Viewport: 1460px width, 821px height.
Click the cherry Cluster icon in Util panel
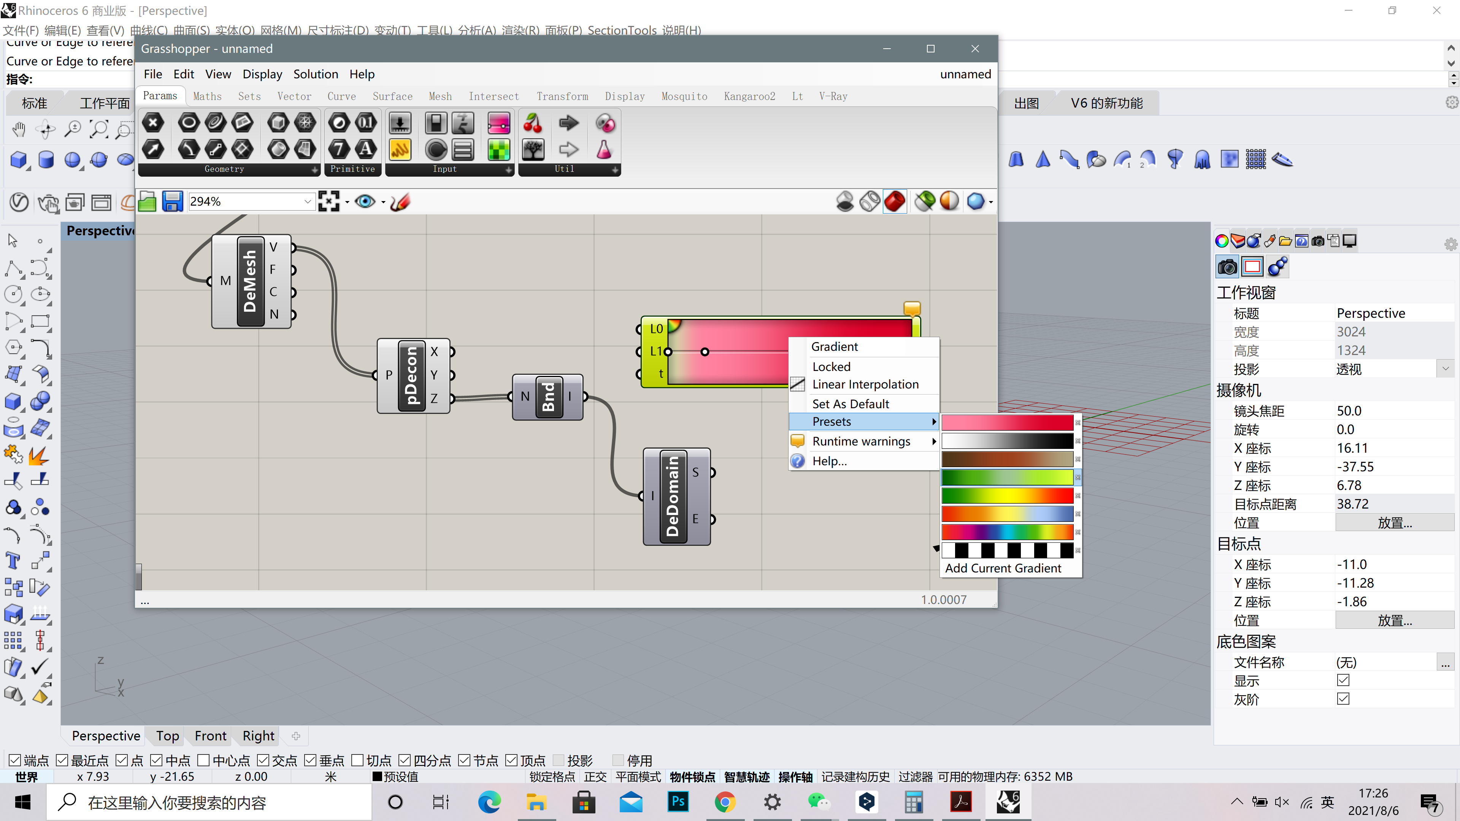pyautogui.click(x=533, y=123)
